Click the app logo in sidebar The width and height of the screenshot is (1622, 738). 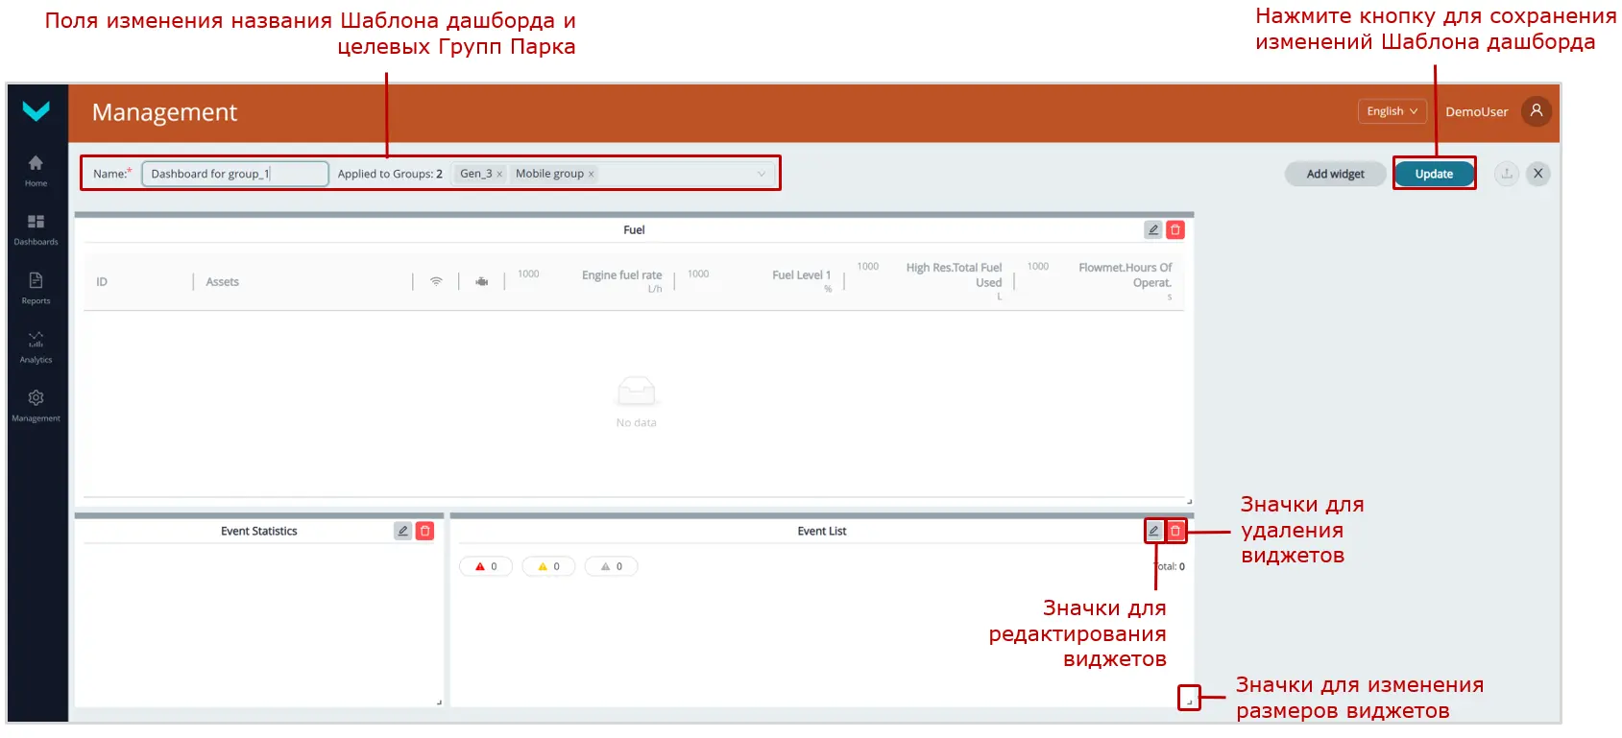pyautogui.click(x=36, y=111)
